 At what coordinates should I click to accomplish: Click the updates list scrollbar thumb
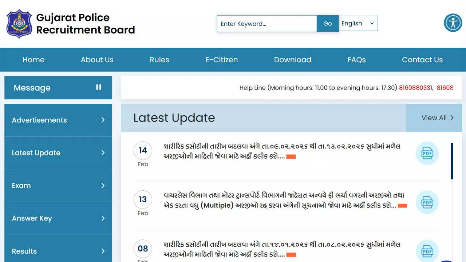point(452,161)
